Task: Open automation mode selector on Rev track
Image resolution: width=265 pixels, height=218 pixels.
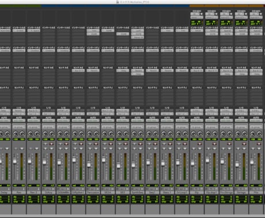Action: [x=19, y=120]
